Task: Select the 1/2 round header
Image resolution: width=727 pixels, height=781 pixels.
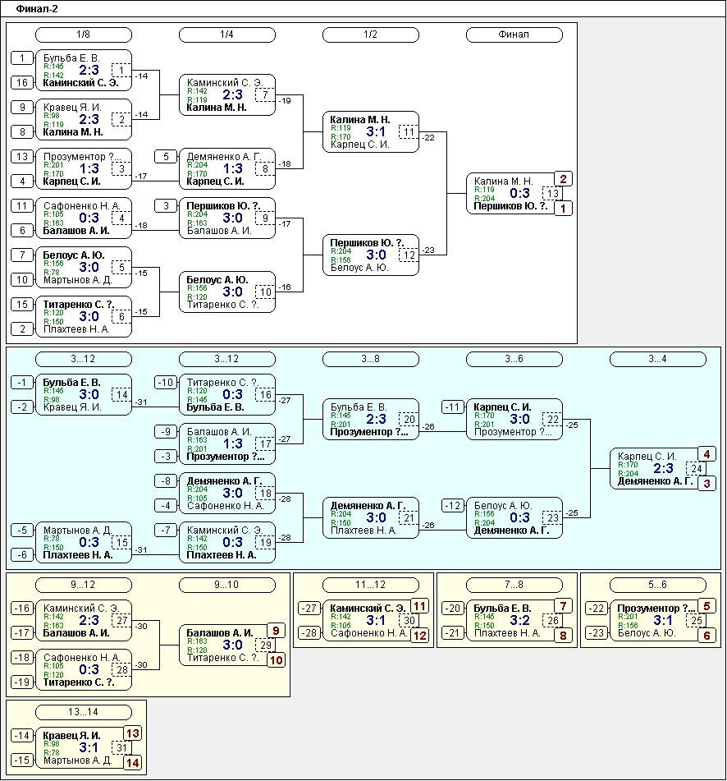Action: click(x=371, y=34)
